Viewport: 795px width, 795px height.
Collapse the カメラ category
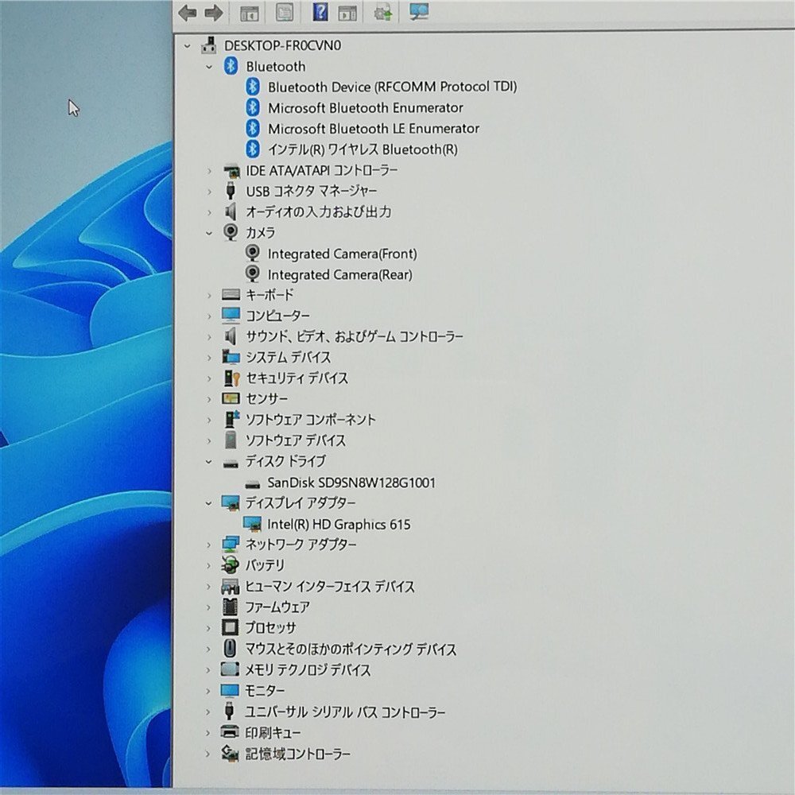point(208,233)
